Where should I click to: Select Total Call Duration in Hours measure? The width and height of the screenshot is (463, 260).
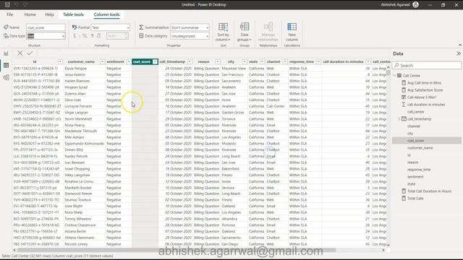tap(429, 191)
